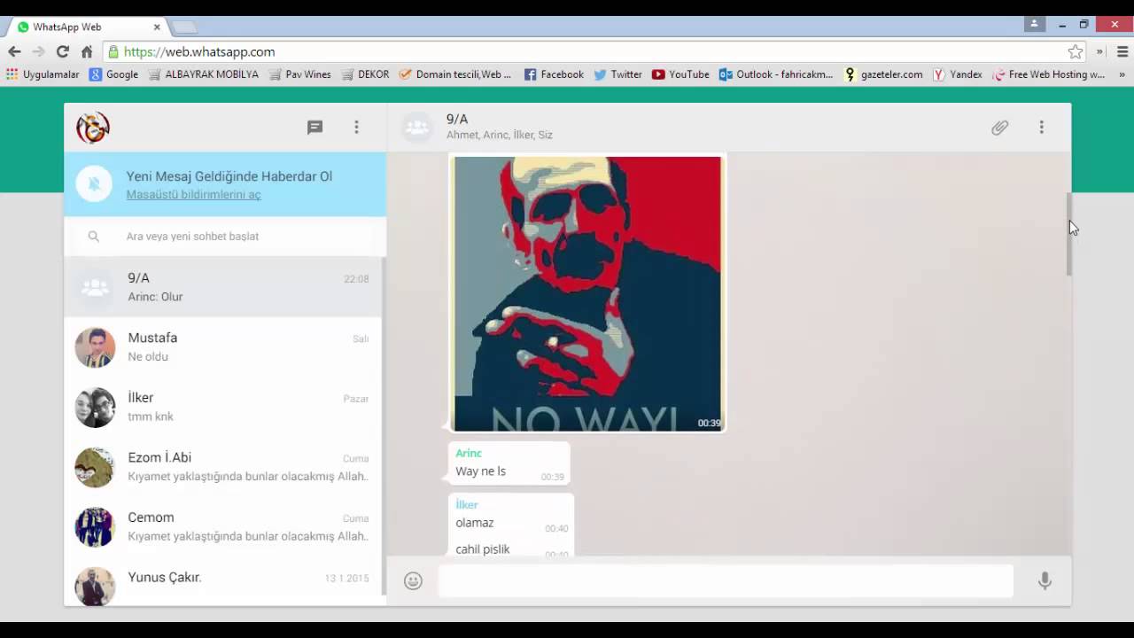
Task: Open the DEKOR bookmark
Action: [x=365, y=74]
